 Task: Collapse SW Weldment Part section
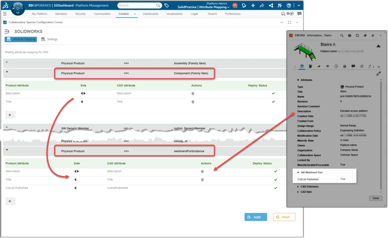pos(298,173)
